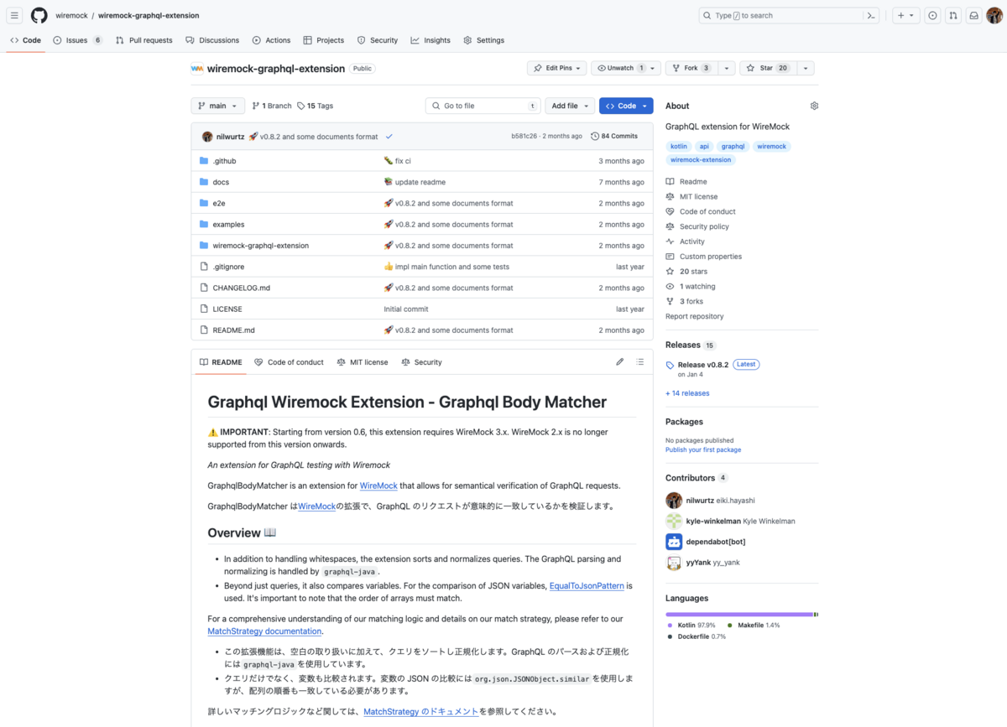Click the copilot icon in the top bar
Viewport: 1007px width, 727px height.
tap(932, 15)
